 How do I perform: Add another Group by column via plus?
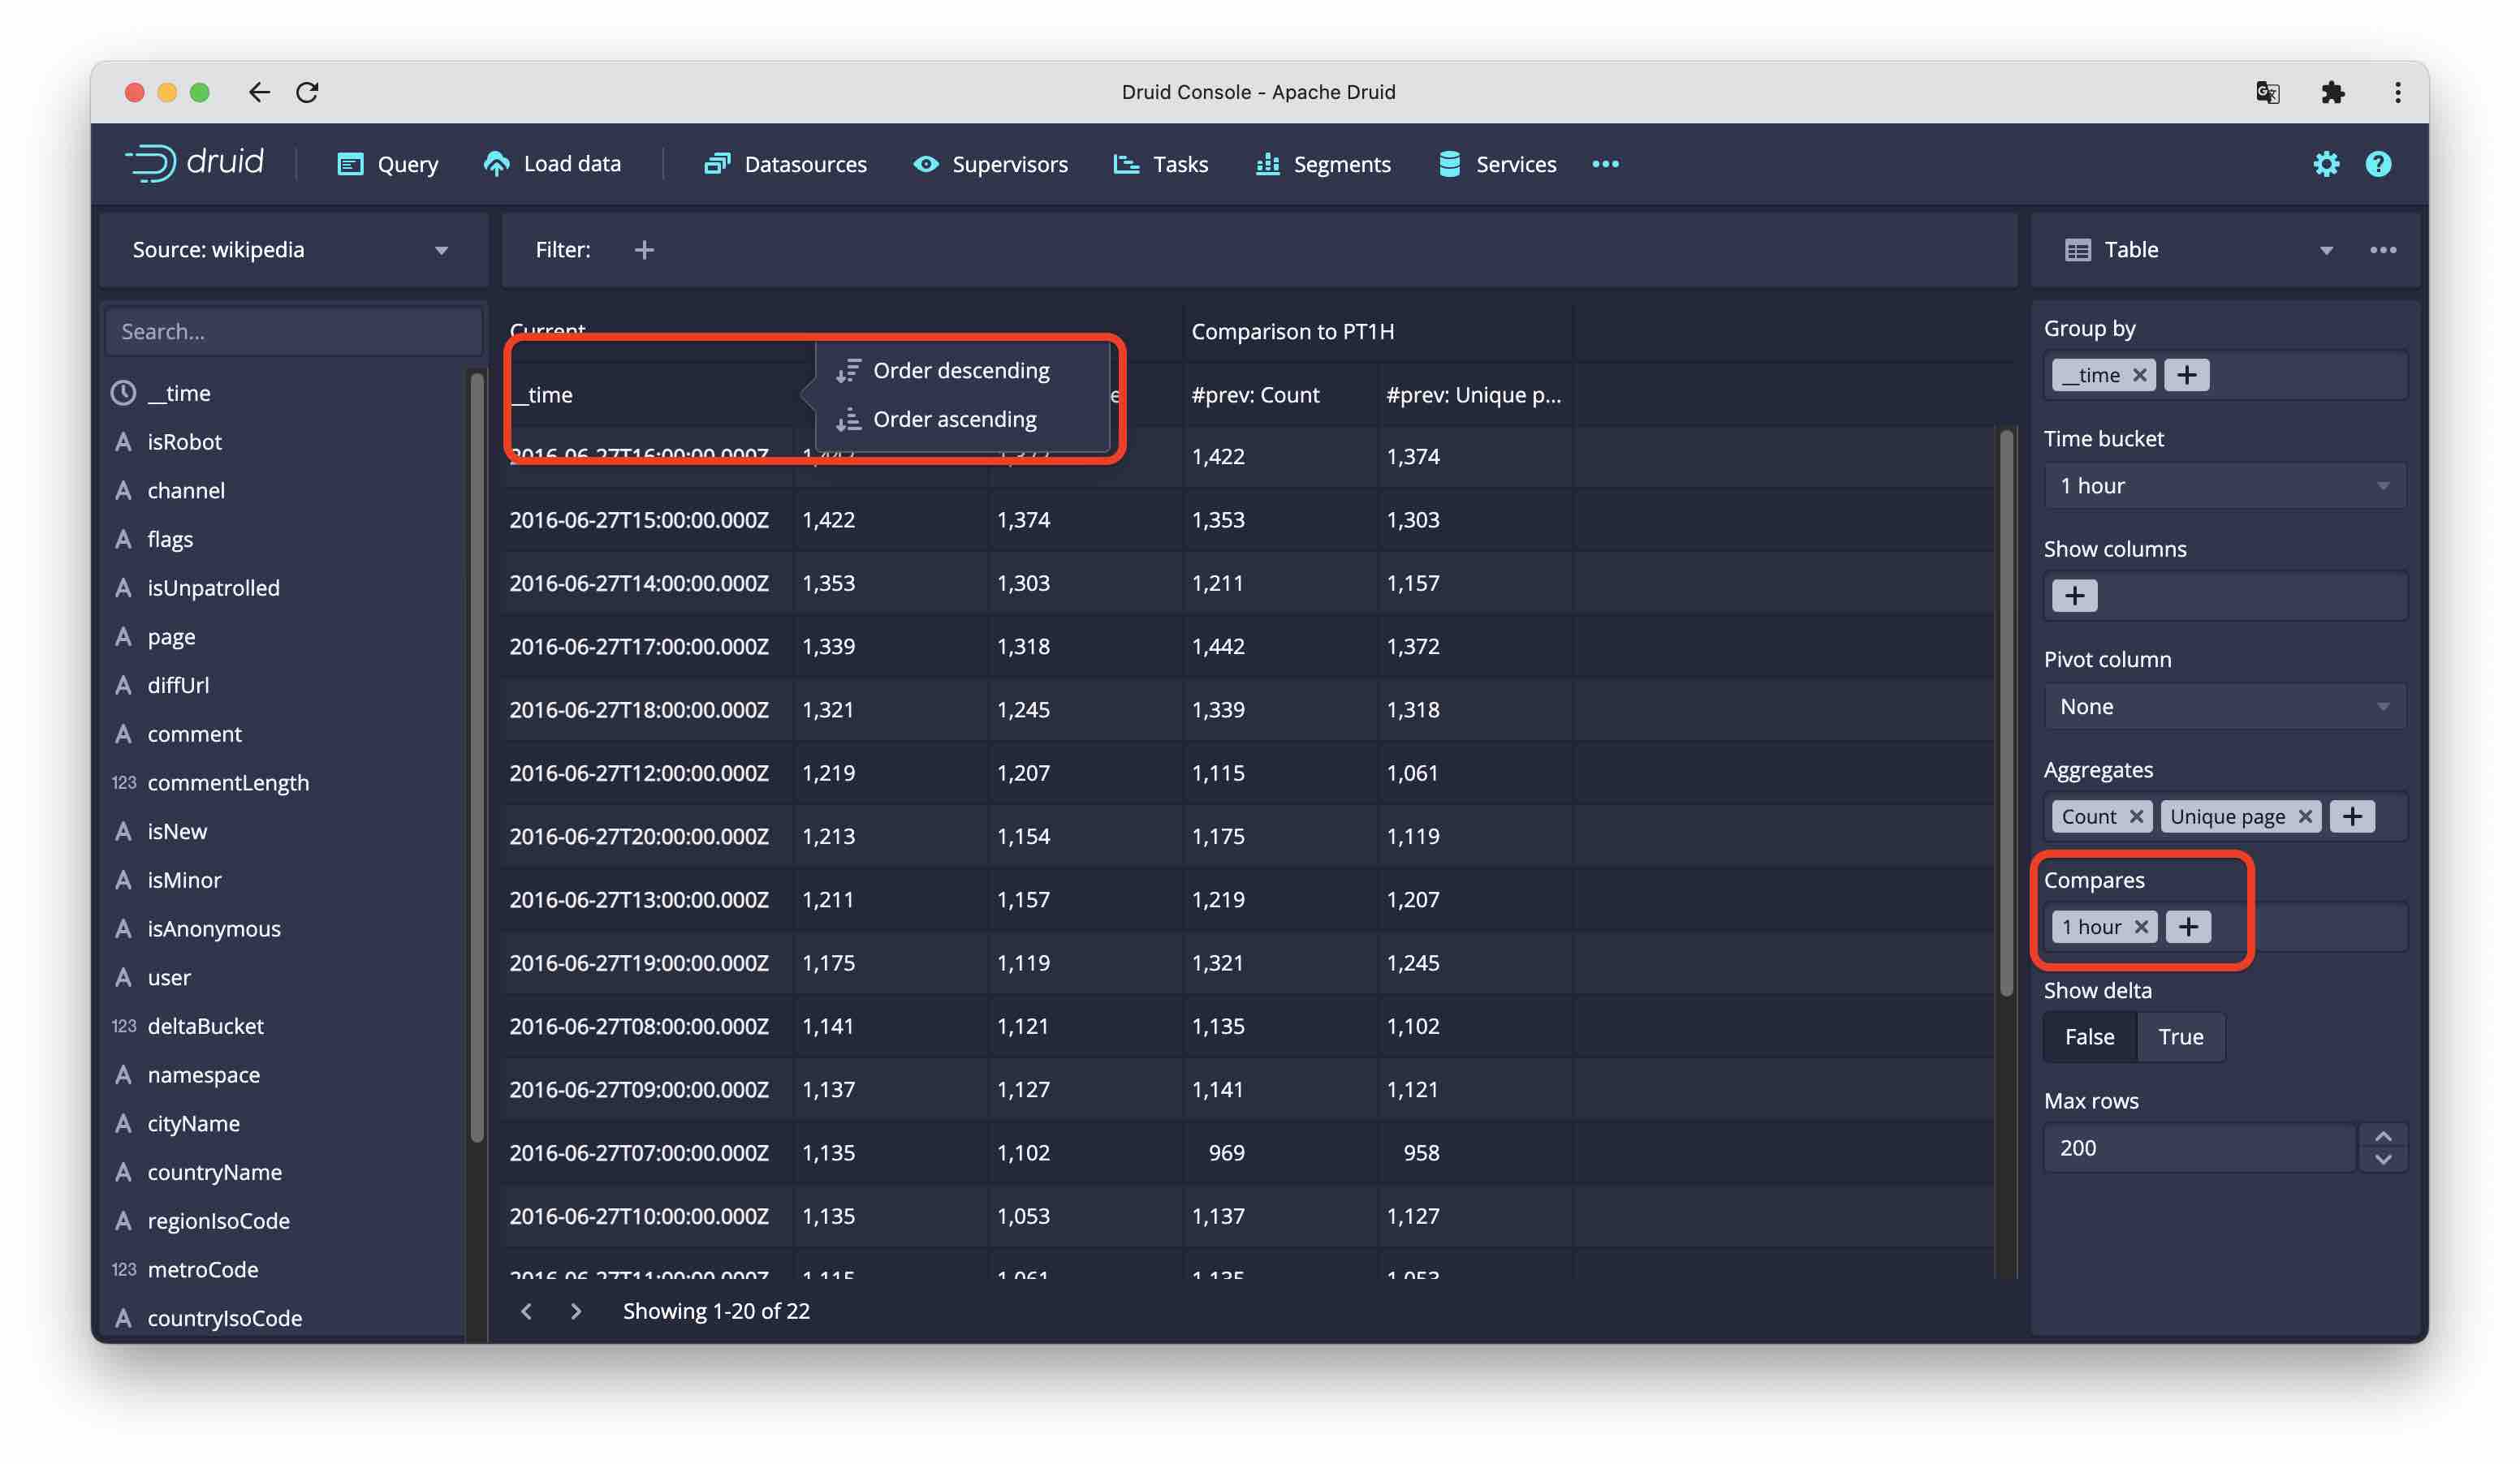[x=2186, y=375]
